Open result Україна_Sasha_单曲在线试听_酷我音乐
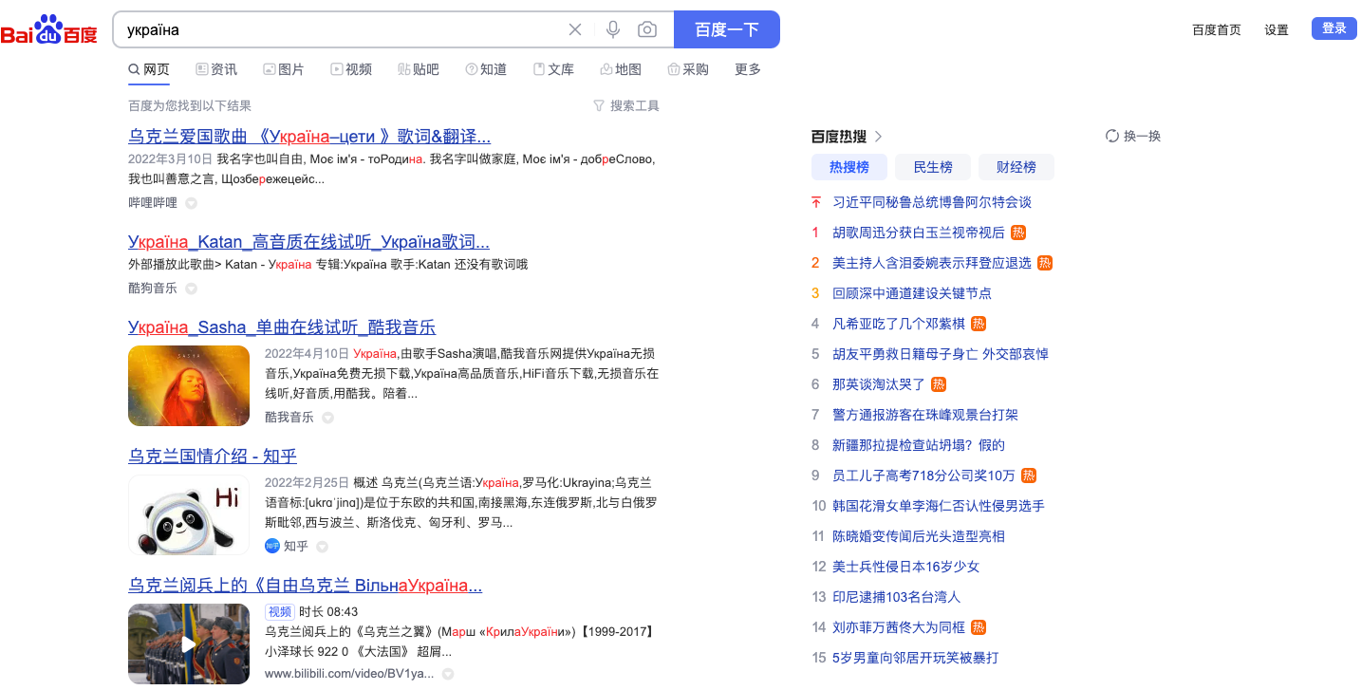This screenshot has width=1361, height=690. point(282,327)
